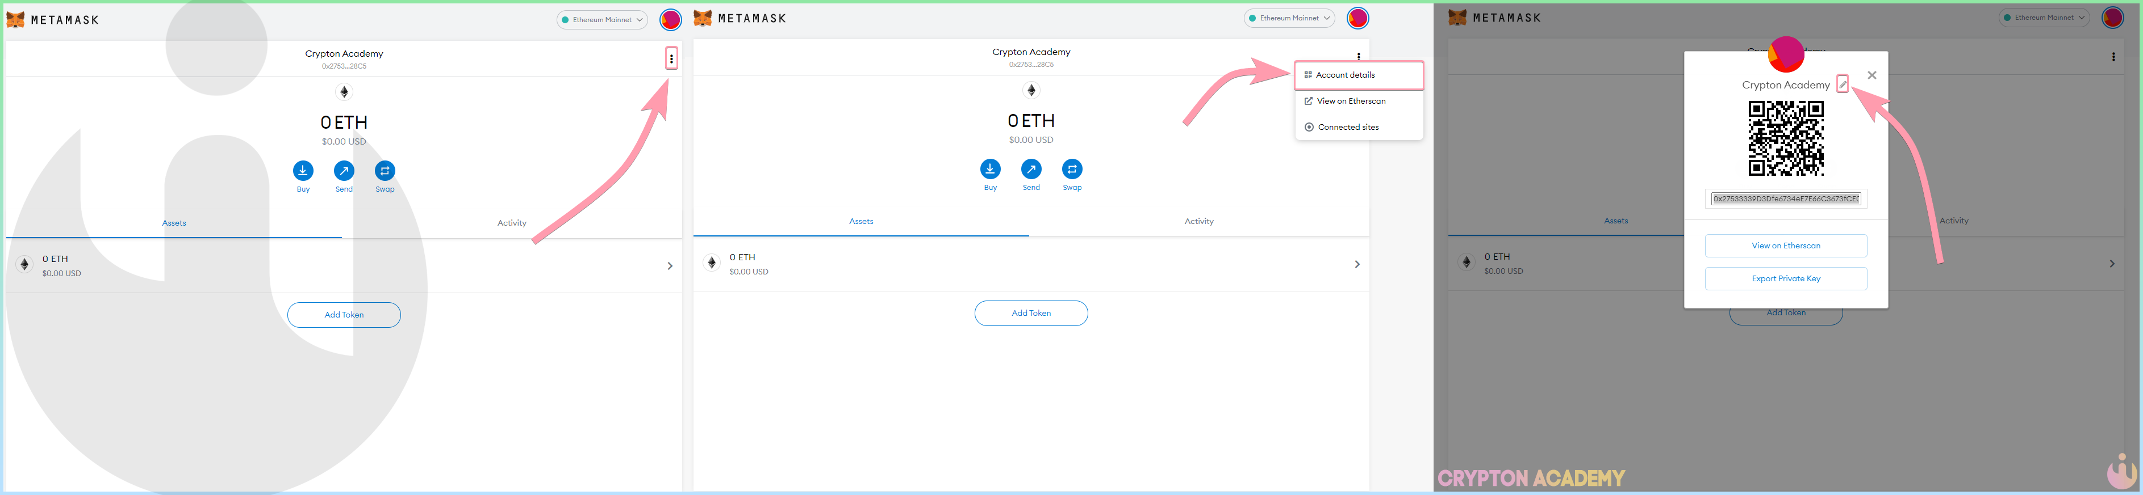Screen dimensions: 2143x495
Task: Expand the Ethereum Mainnet network dropdown, middle panel
Action: tap(1289, 18)
